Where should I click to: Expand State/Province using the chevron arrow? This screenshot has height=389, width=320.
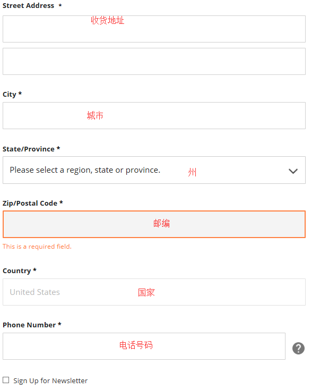point(293,171)
